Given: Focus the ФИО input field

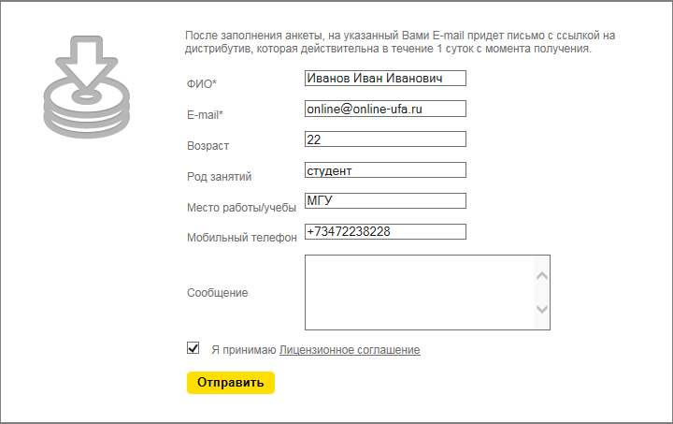Looking at the screenshot, I should pyautogui.click(x=385, y=79).
